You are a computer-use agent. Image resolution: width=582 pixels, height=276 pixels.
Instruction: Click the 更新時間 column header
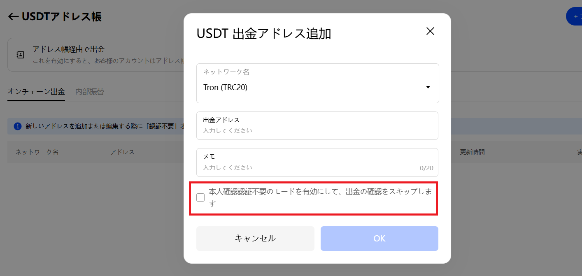(472, 152)
